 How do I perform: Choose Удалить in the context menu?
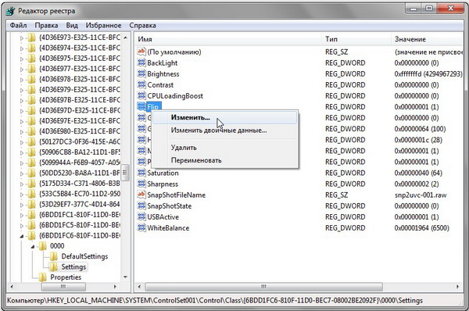click(x=225, y=148)
